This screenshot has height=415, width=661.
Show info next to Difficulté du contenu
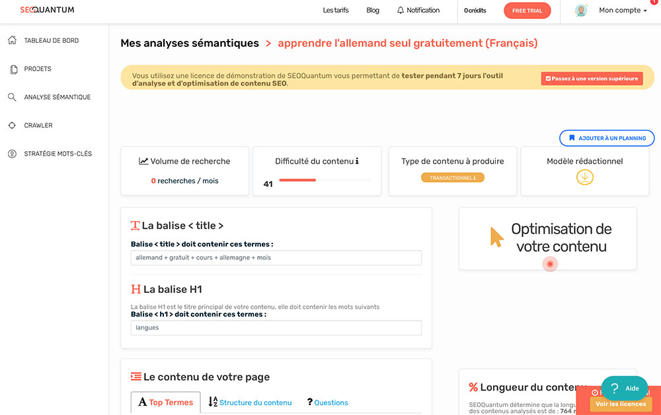pos(357,161)
